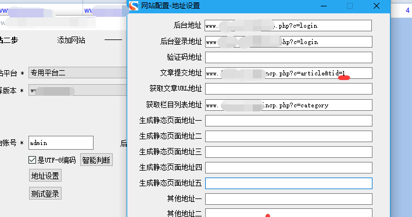Click the 添加网站 step label
The width and height of the screenshot is (412, 217).
coord(71,40)
